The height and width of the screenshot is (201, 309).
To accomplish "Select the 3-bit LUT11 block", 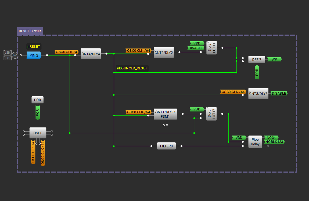I will pos(211,48).
